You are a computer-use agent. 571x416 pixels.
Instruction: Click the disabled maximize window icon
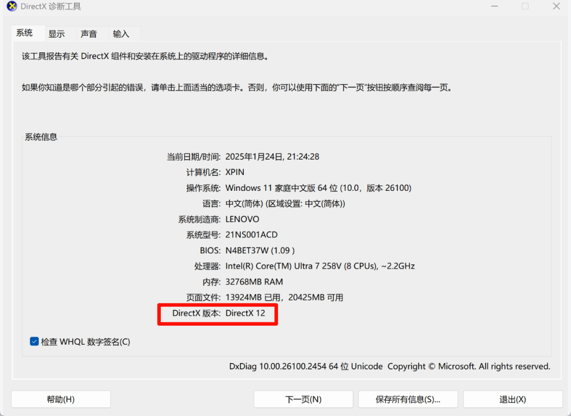click(x=525, y=6)
